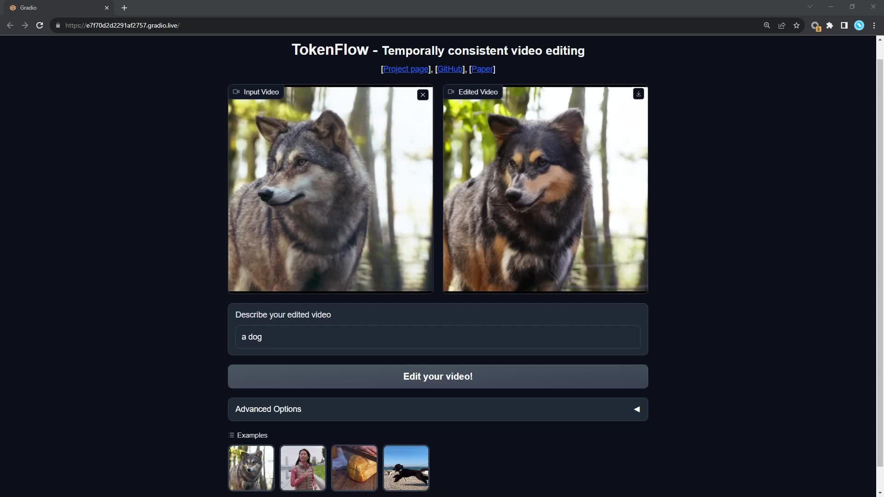
Task: Click the 'Describe your edited video' label
Action: pos(283,315)
